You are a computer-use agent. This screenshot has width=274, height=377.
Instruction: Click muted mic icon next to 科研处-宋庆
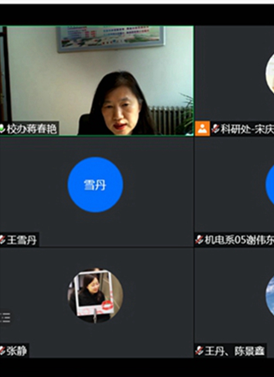[216, 129]
